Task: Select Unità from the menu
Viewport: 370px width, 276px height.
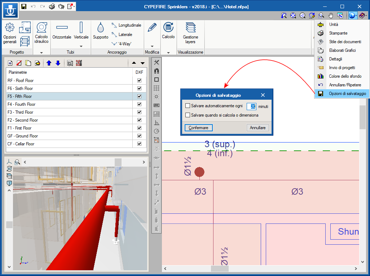Action: pos(342,24)
